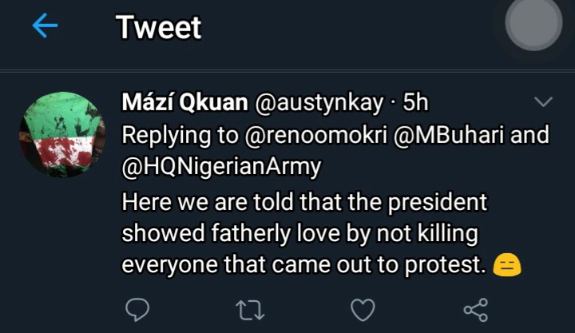Click the 5h timestamp
The height and width of the screenshot is (333, 575).
414,102
